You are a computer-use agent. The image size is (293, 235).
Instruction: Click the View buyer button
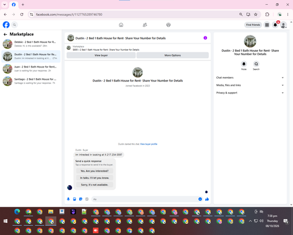coord(101,55)
